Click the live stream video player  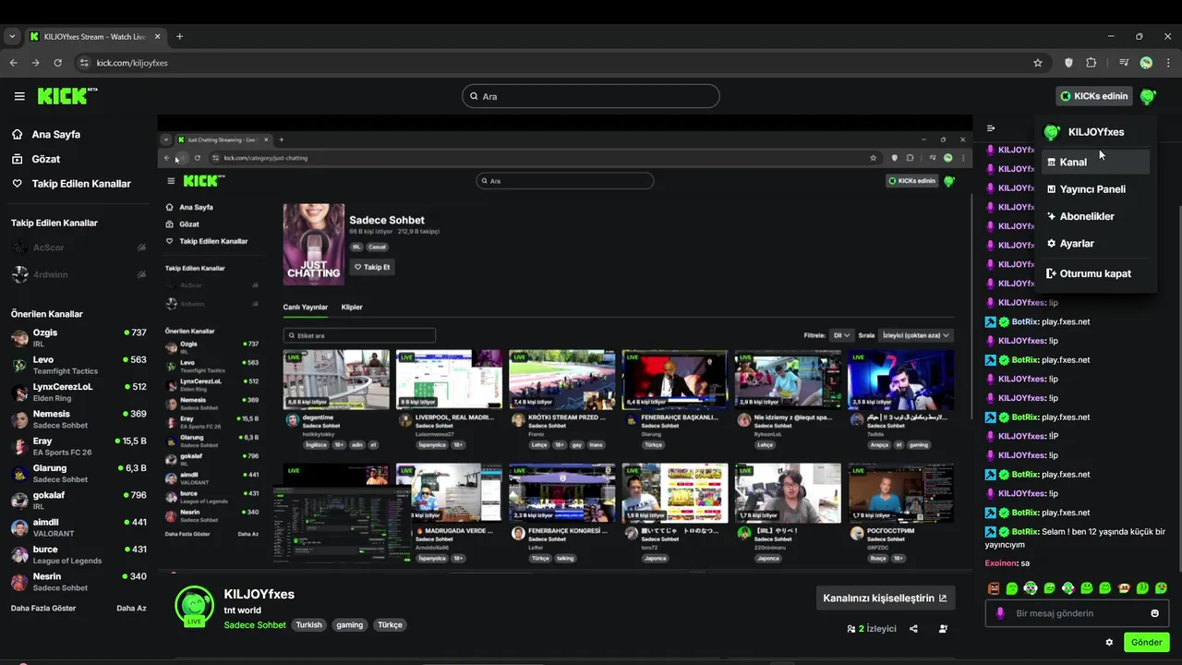(565, 344)
